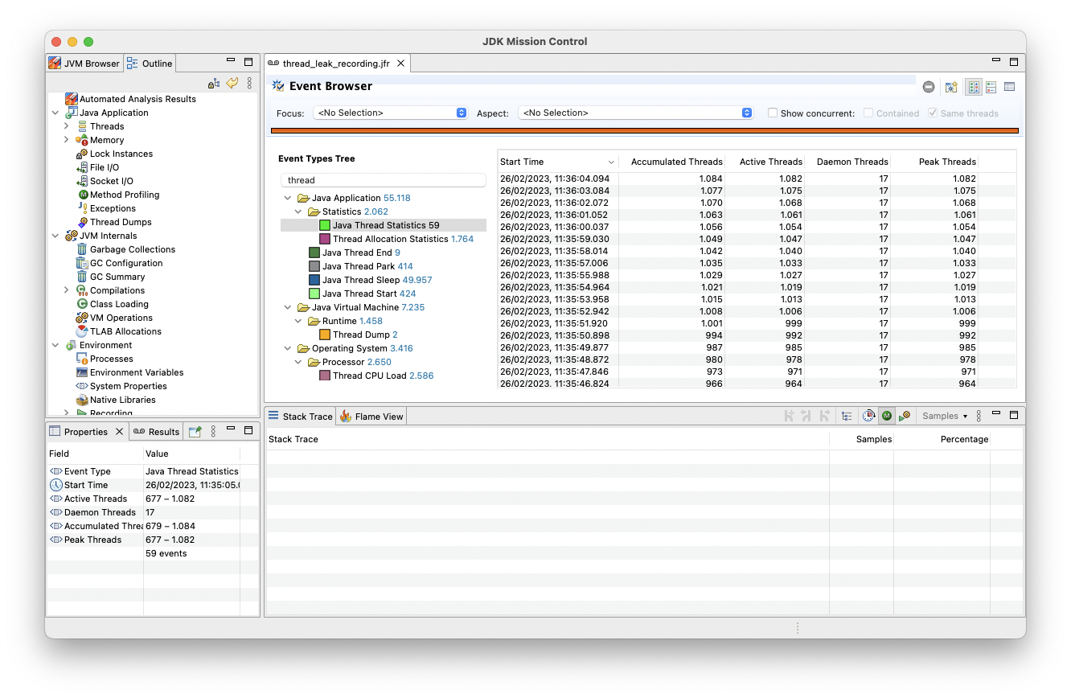The image size is (1071, 698).
Task: Open the tree view icon in Stack Trace panel
Action: [846, 415]
